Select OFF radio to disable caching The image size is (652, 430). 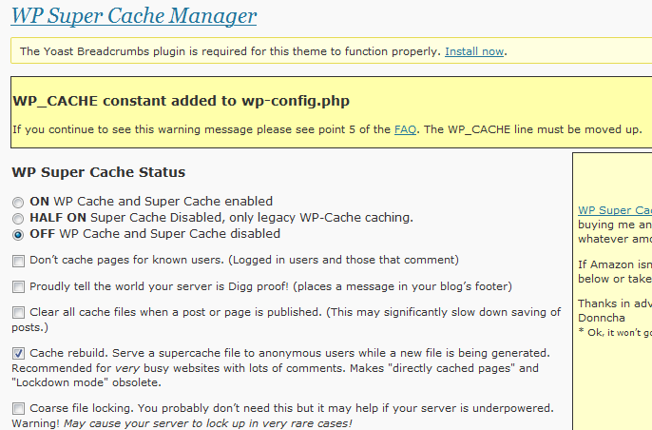[18, 235]
